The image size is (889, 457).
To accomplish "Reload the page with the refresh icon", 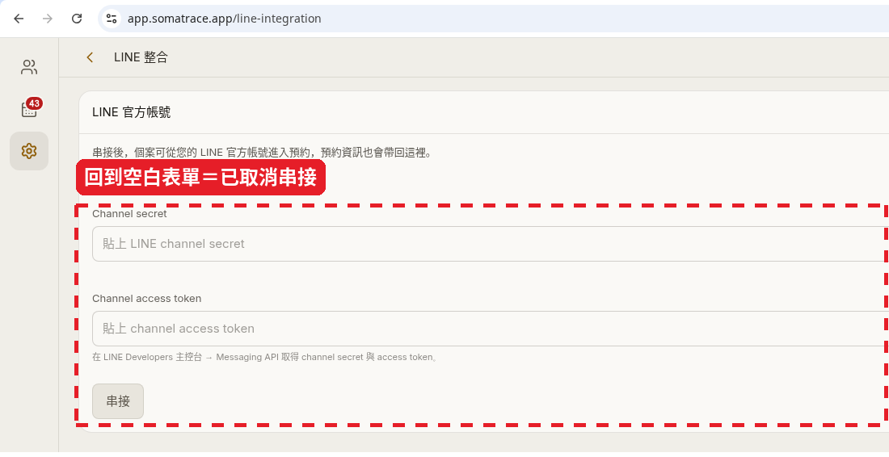I will [77, 19].
